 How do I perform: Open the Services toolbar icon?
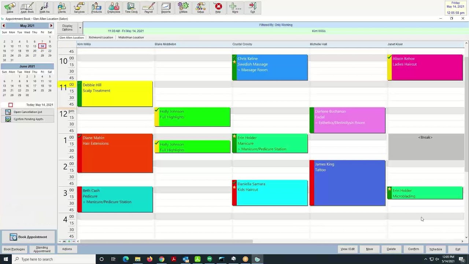pyautogui.click(x=79, y=8)
